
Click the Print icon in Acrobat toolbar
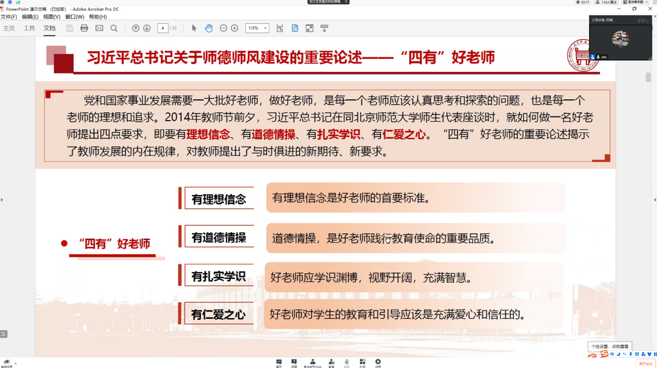pos(84,28)
